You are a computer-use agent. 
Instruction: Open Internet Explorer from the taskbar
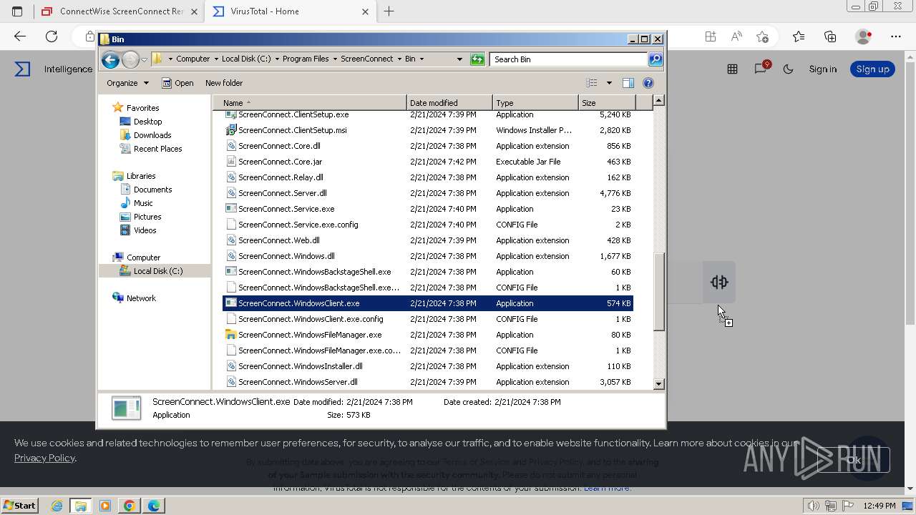pyautogui.click(x=57, y=506)
